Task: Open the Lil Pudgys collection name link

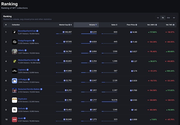Action: point(23,79)
